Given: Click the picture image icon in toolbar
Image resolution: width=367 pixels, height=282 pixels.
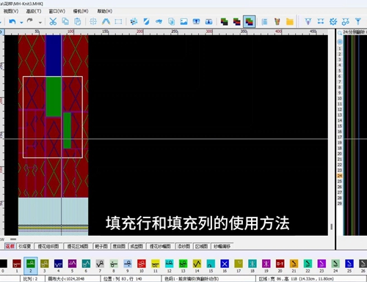Looking at the screenshot, I should coord(183,22).
